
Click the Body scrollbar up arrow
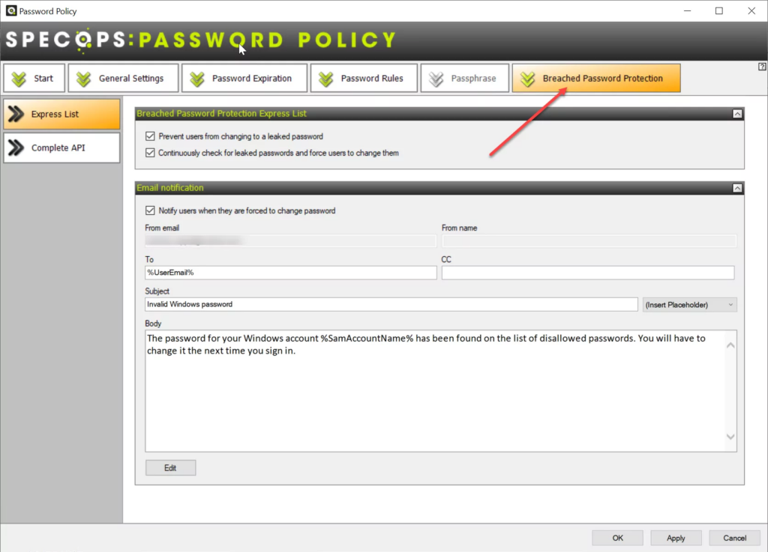click(x=730, y=345)
